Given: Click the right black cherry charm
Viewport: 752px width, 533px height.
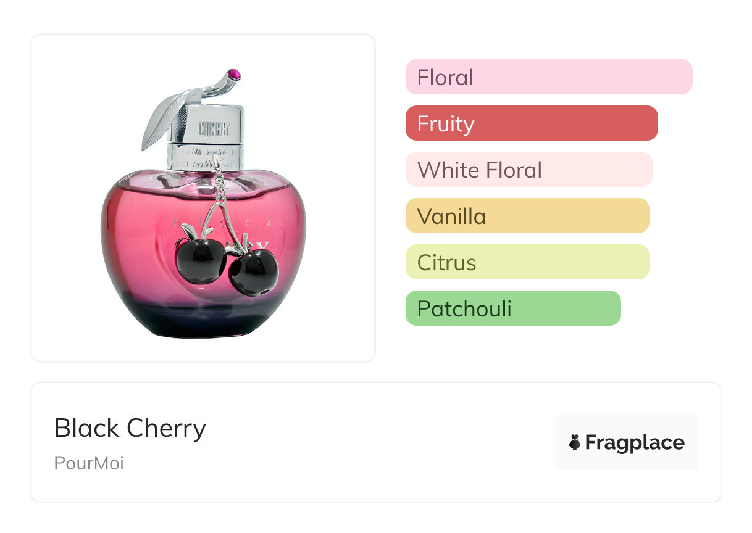Looking at the screenshot, I should (x=254, y=271).
